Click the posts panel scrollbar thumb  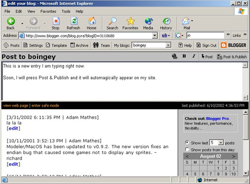(245, 127)
